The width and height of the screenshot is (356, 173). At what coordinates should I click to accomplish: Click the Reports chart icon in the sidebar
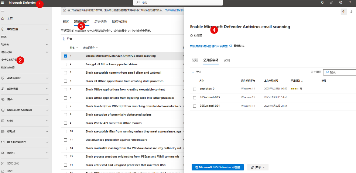point(3,171)
